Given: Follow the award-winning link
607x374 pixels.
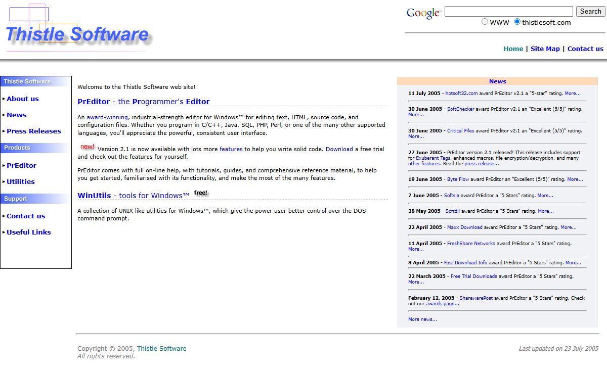Looking at the screenshot, I should tap(107, 117).
